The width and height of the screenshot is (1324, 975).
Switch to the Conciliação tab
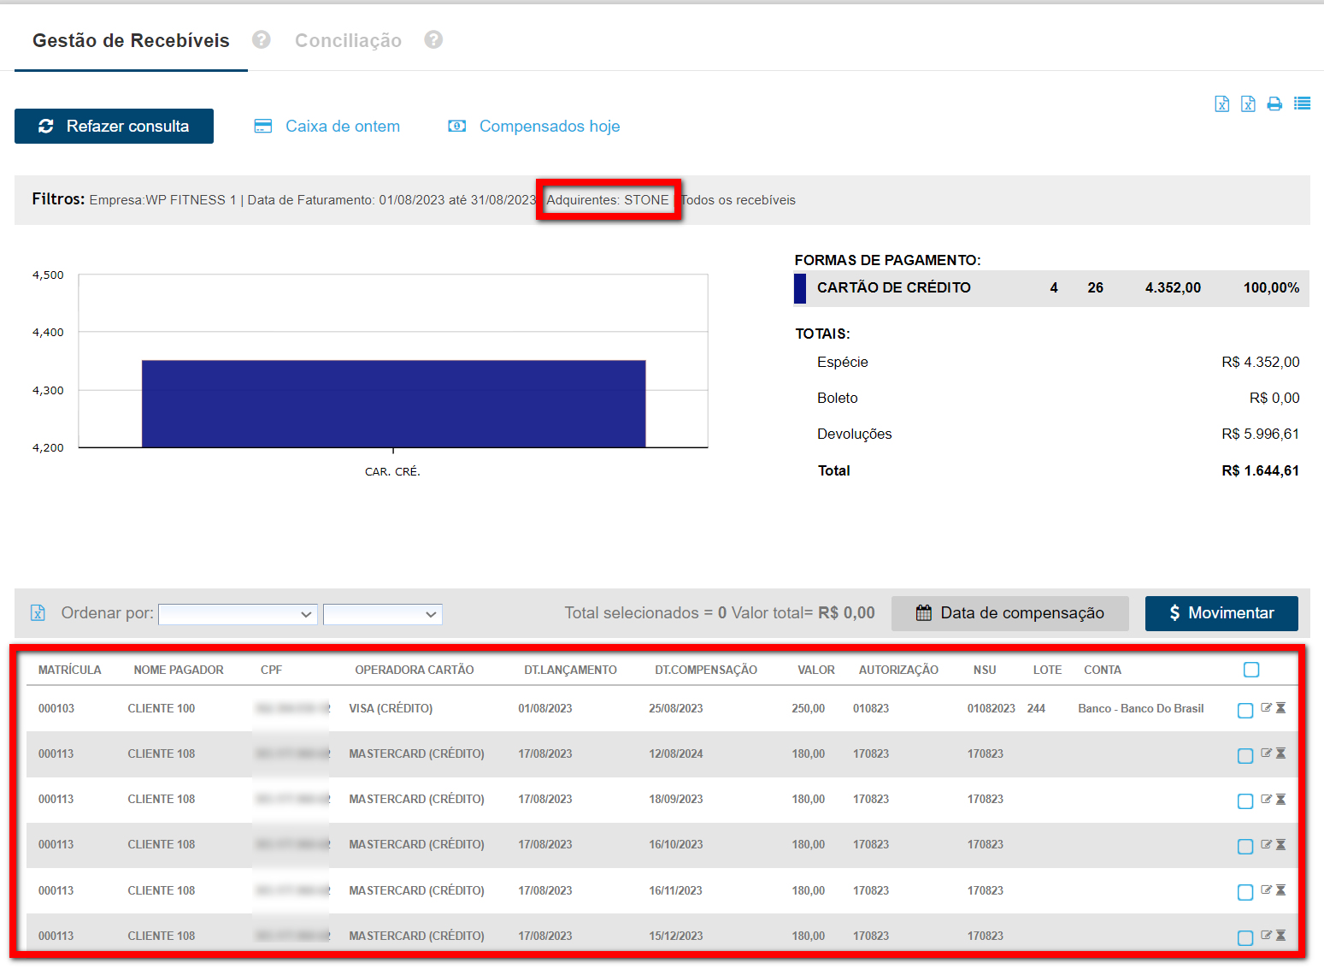[x=348, y=41]
